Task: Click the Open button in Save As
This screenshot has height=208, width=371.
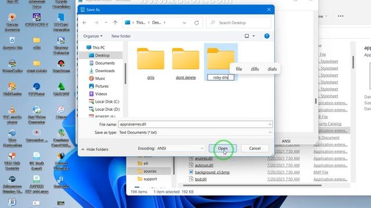Action: pyautogui.click(x=223, y=148)
